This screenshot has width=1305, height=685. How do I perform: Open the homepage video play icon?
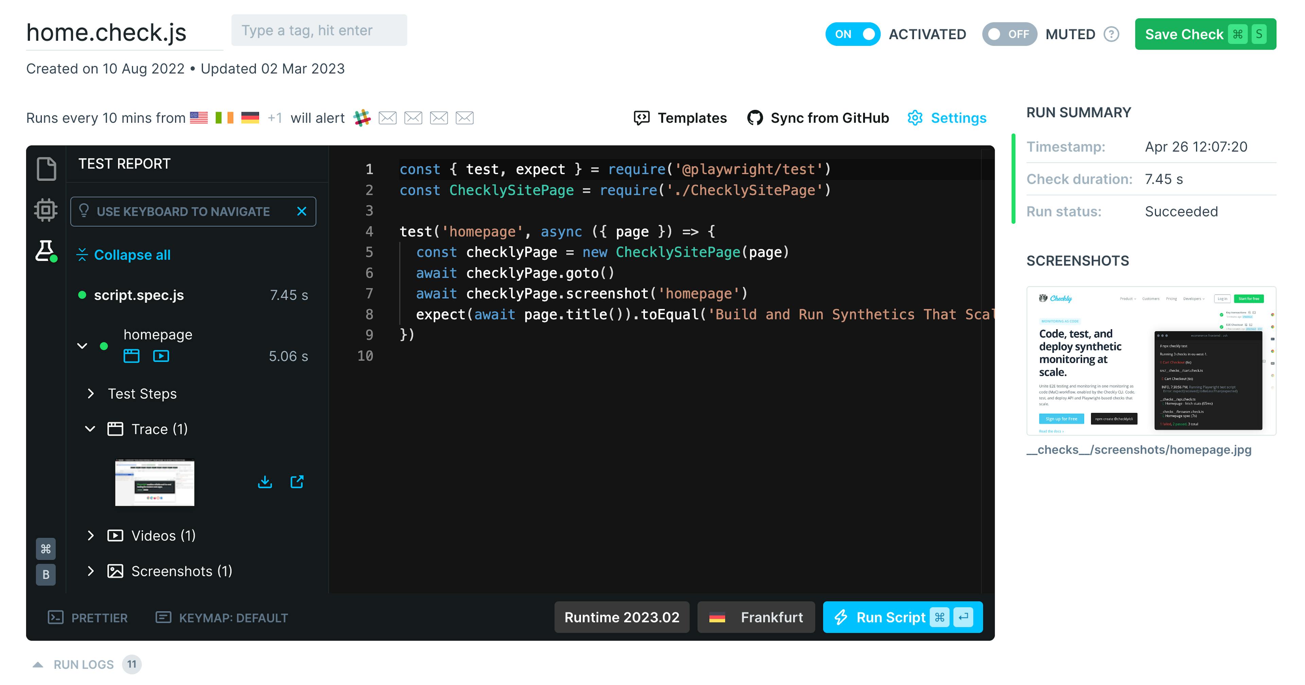coord(161,356)
